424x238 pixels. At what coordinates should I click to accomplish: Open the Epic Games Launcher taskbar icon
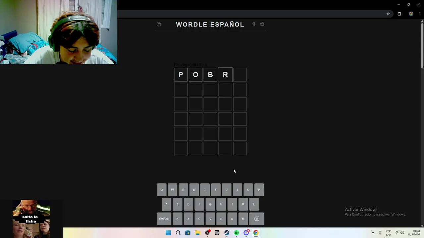coord(217,233)
